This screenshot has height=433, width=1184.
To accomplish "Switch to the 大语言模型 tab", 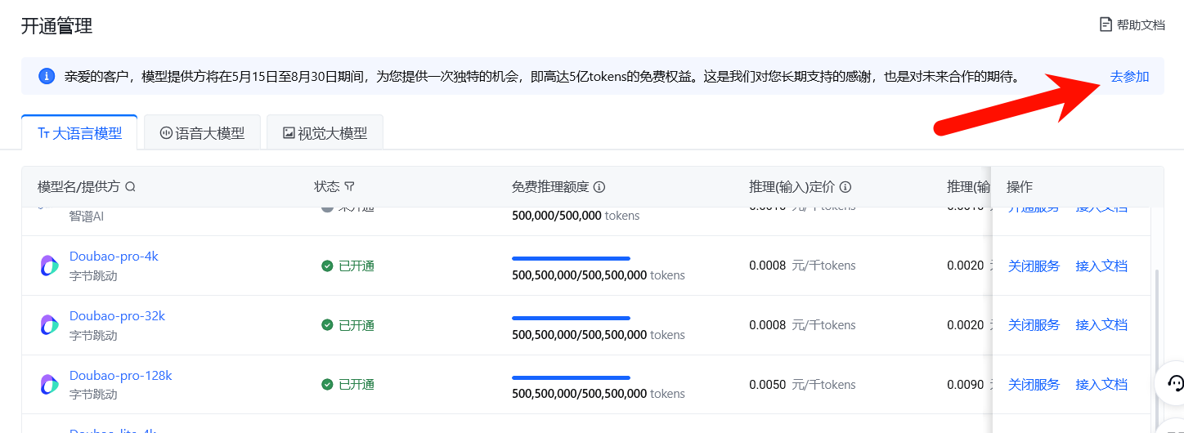I will [79, 133].
